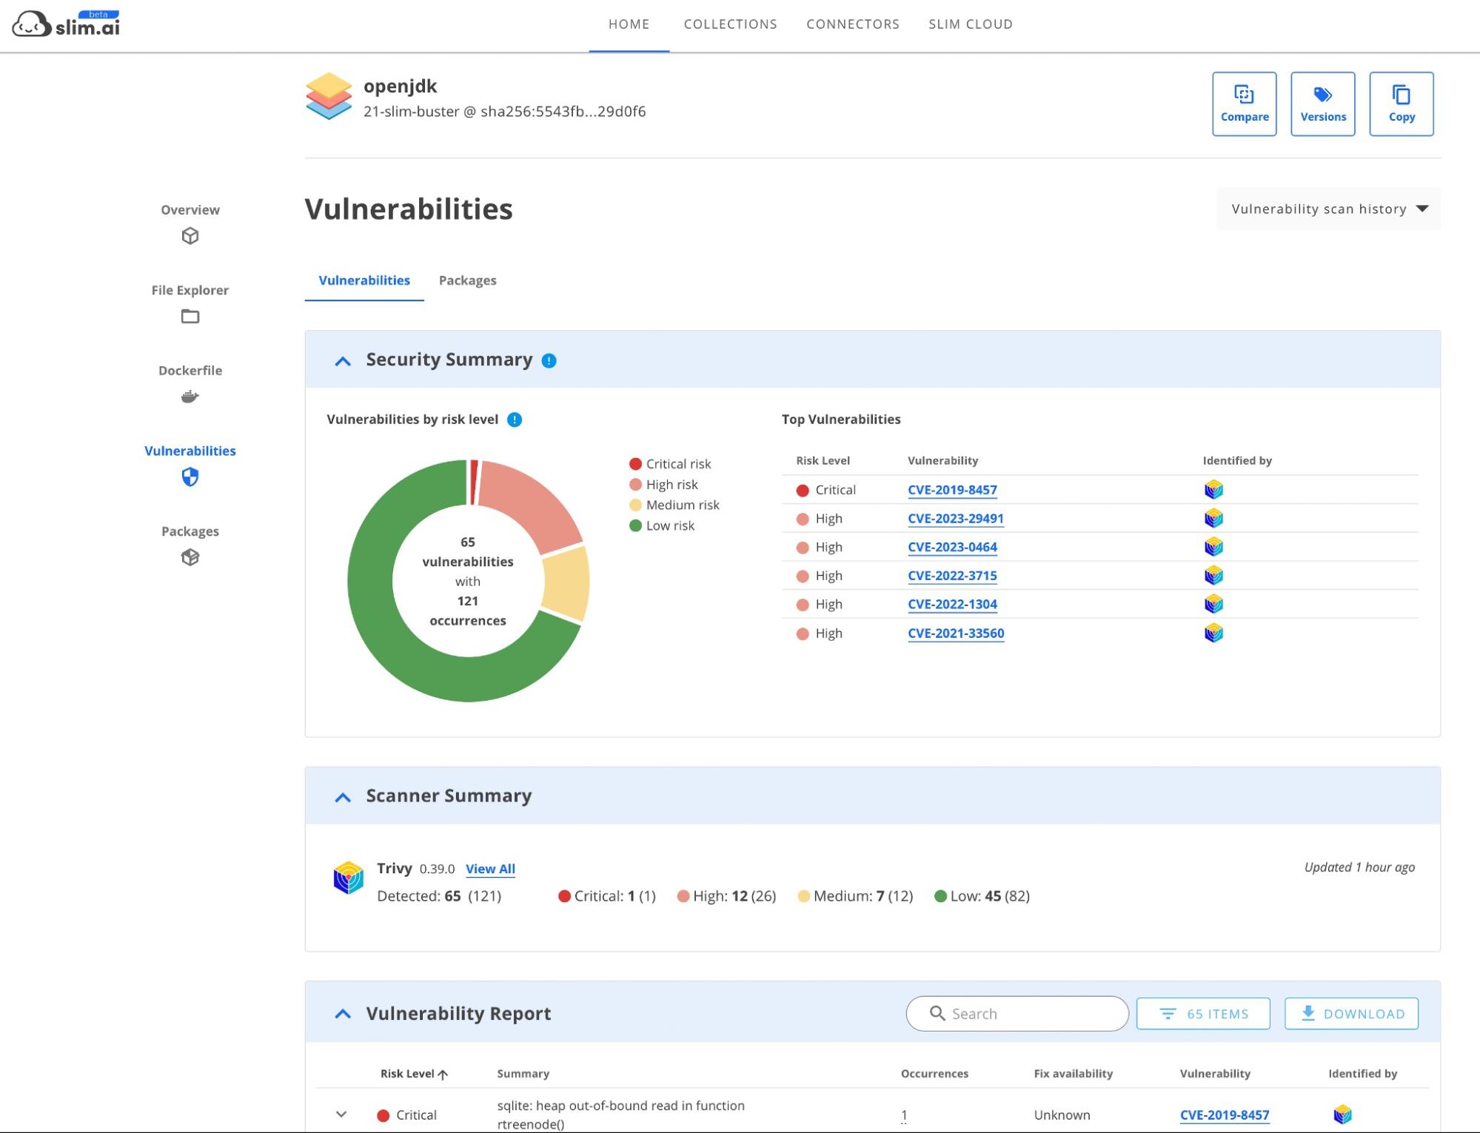
Task: Collapse the Scanner Summary section
Action: 343,797
